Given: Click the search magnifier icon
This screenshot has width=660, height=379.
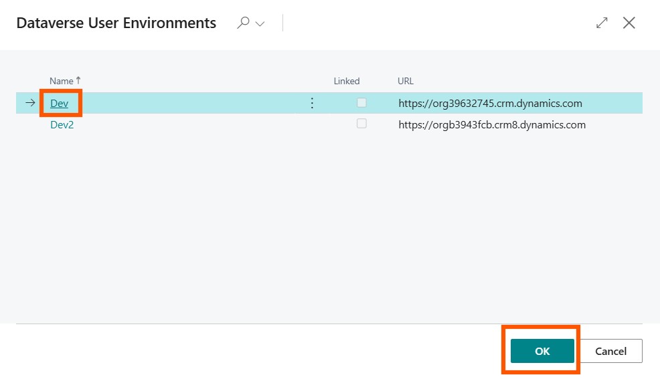Looking at the screenshot, I should (x=244, y=23).
